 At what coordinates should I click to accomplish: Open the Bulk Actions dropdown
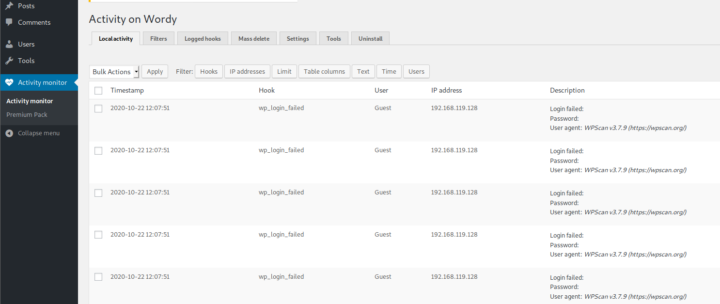pyautogui.click(x=114, y=72)
